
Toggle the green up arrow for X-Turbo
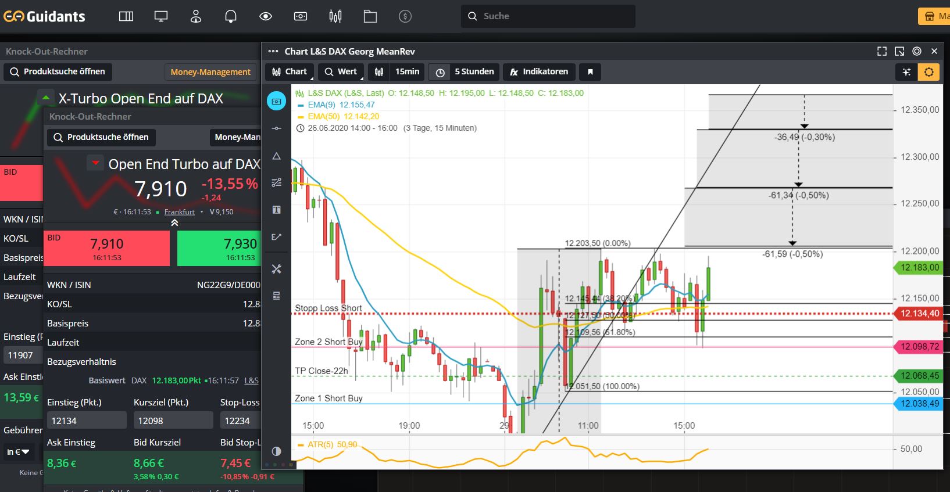pos(45,97)
